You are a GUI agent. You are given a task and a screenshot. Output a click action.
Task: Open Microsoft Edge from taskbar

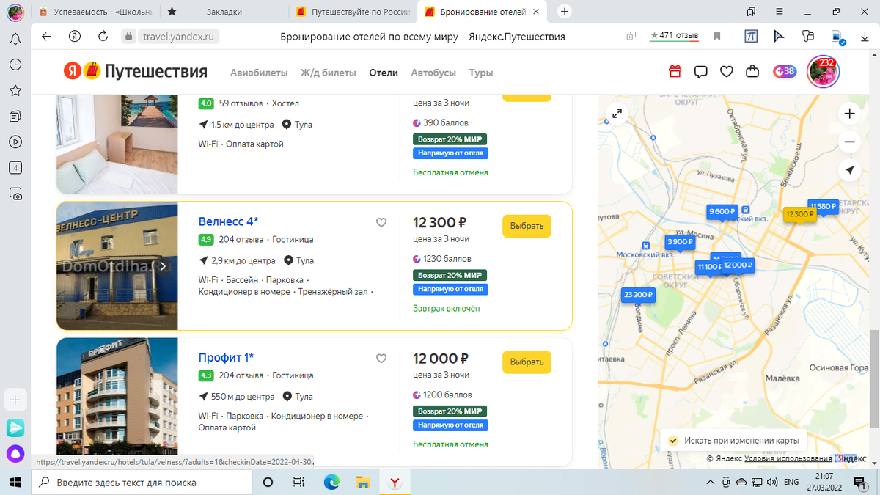pos(331,482)
